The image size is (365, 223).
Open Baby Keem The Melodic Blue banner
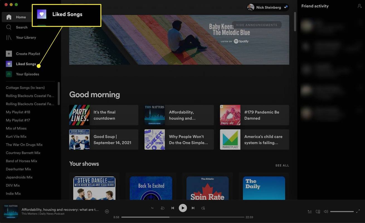[179, 40]
